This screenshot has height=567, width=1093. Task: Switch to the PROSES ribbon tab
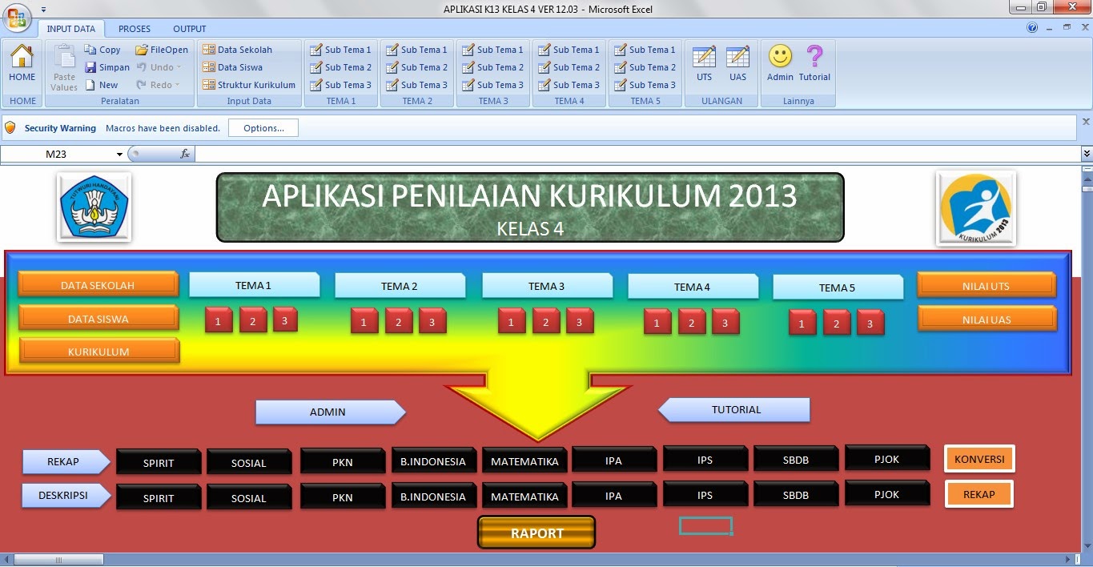pos(134,28)
